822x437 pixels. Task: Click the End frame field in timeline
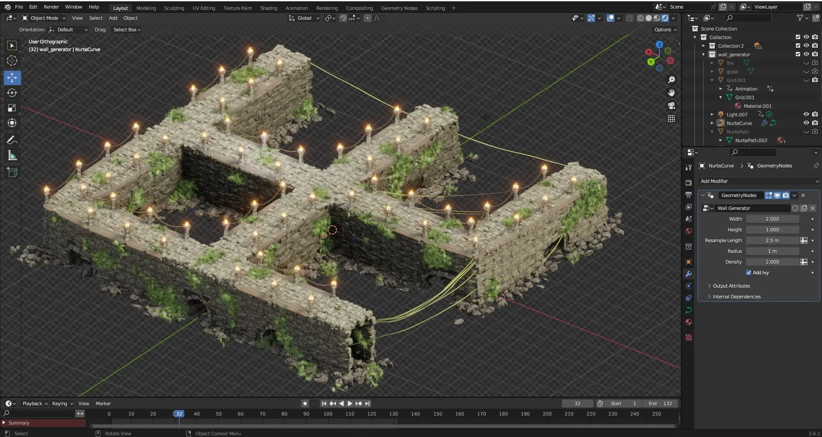(x=661, y=404)
